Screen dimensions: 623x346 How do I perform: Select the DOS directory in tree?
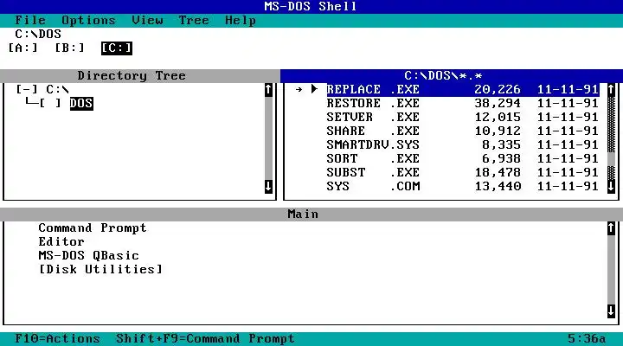(81, 103)
